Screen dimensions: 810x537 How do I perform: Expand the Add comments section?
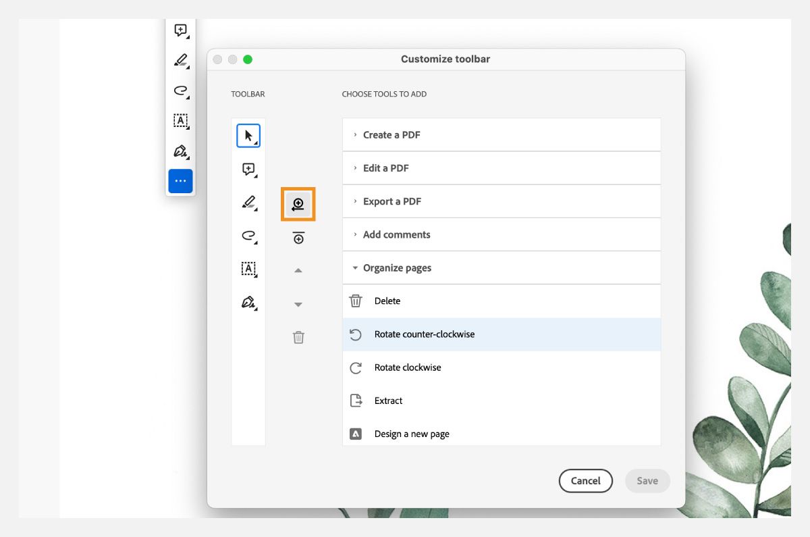(x=397, y=234)
